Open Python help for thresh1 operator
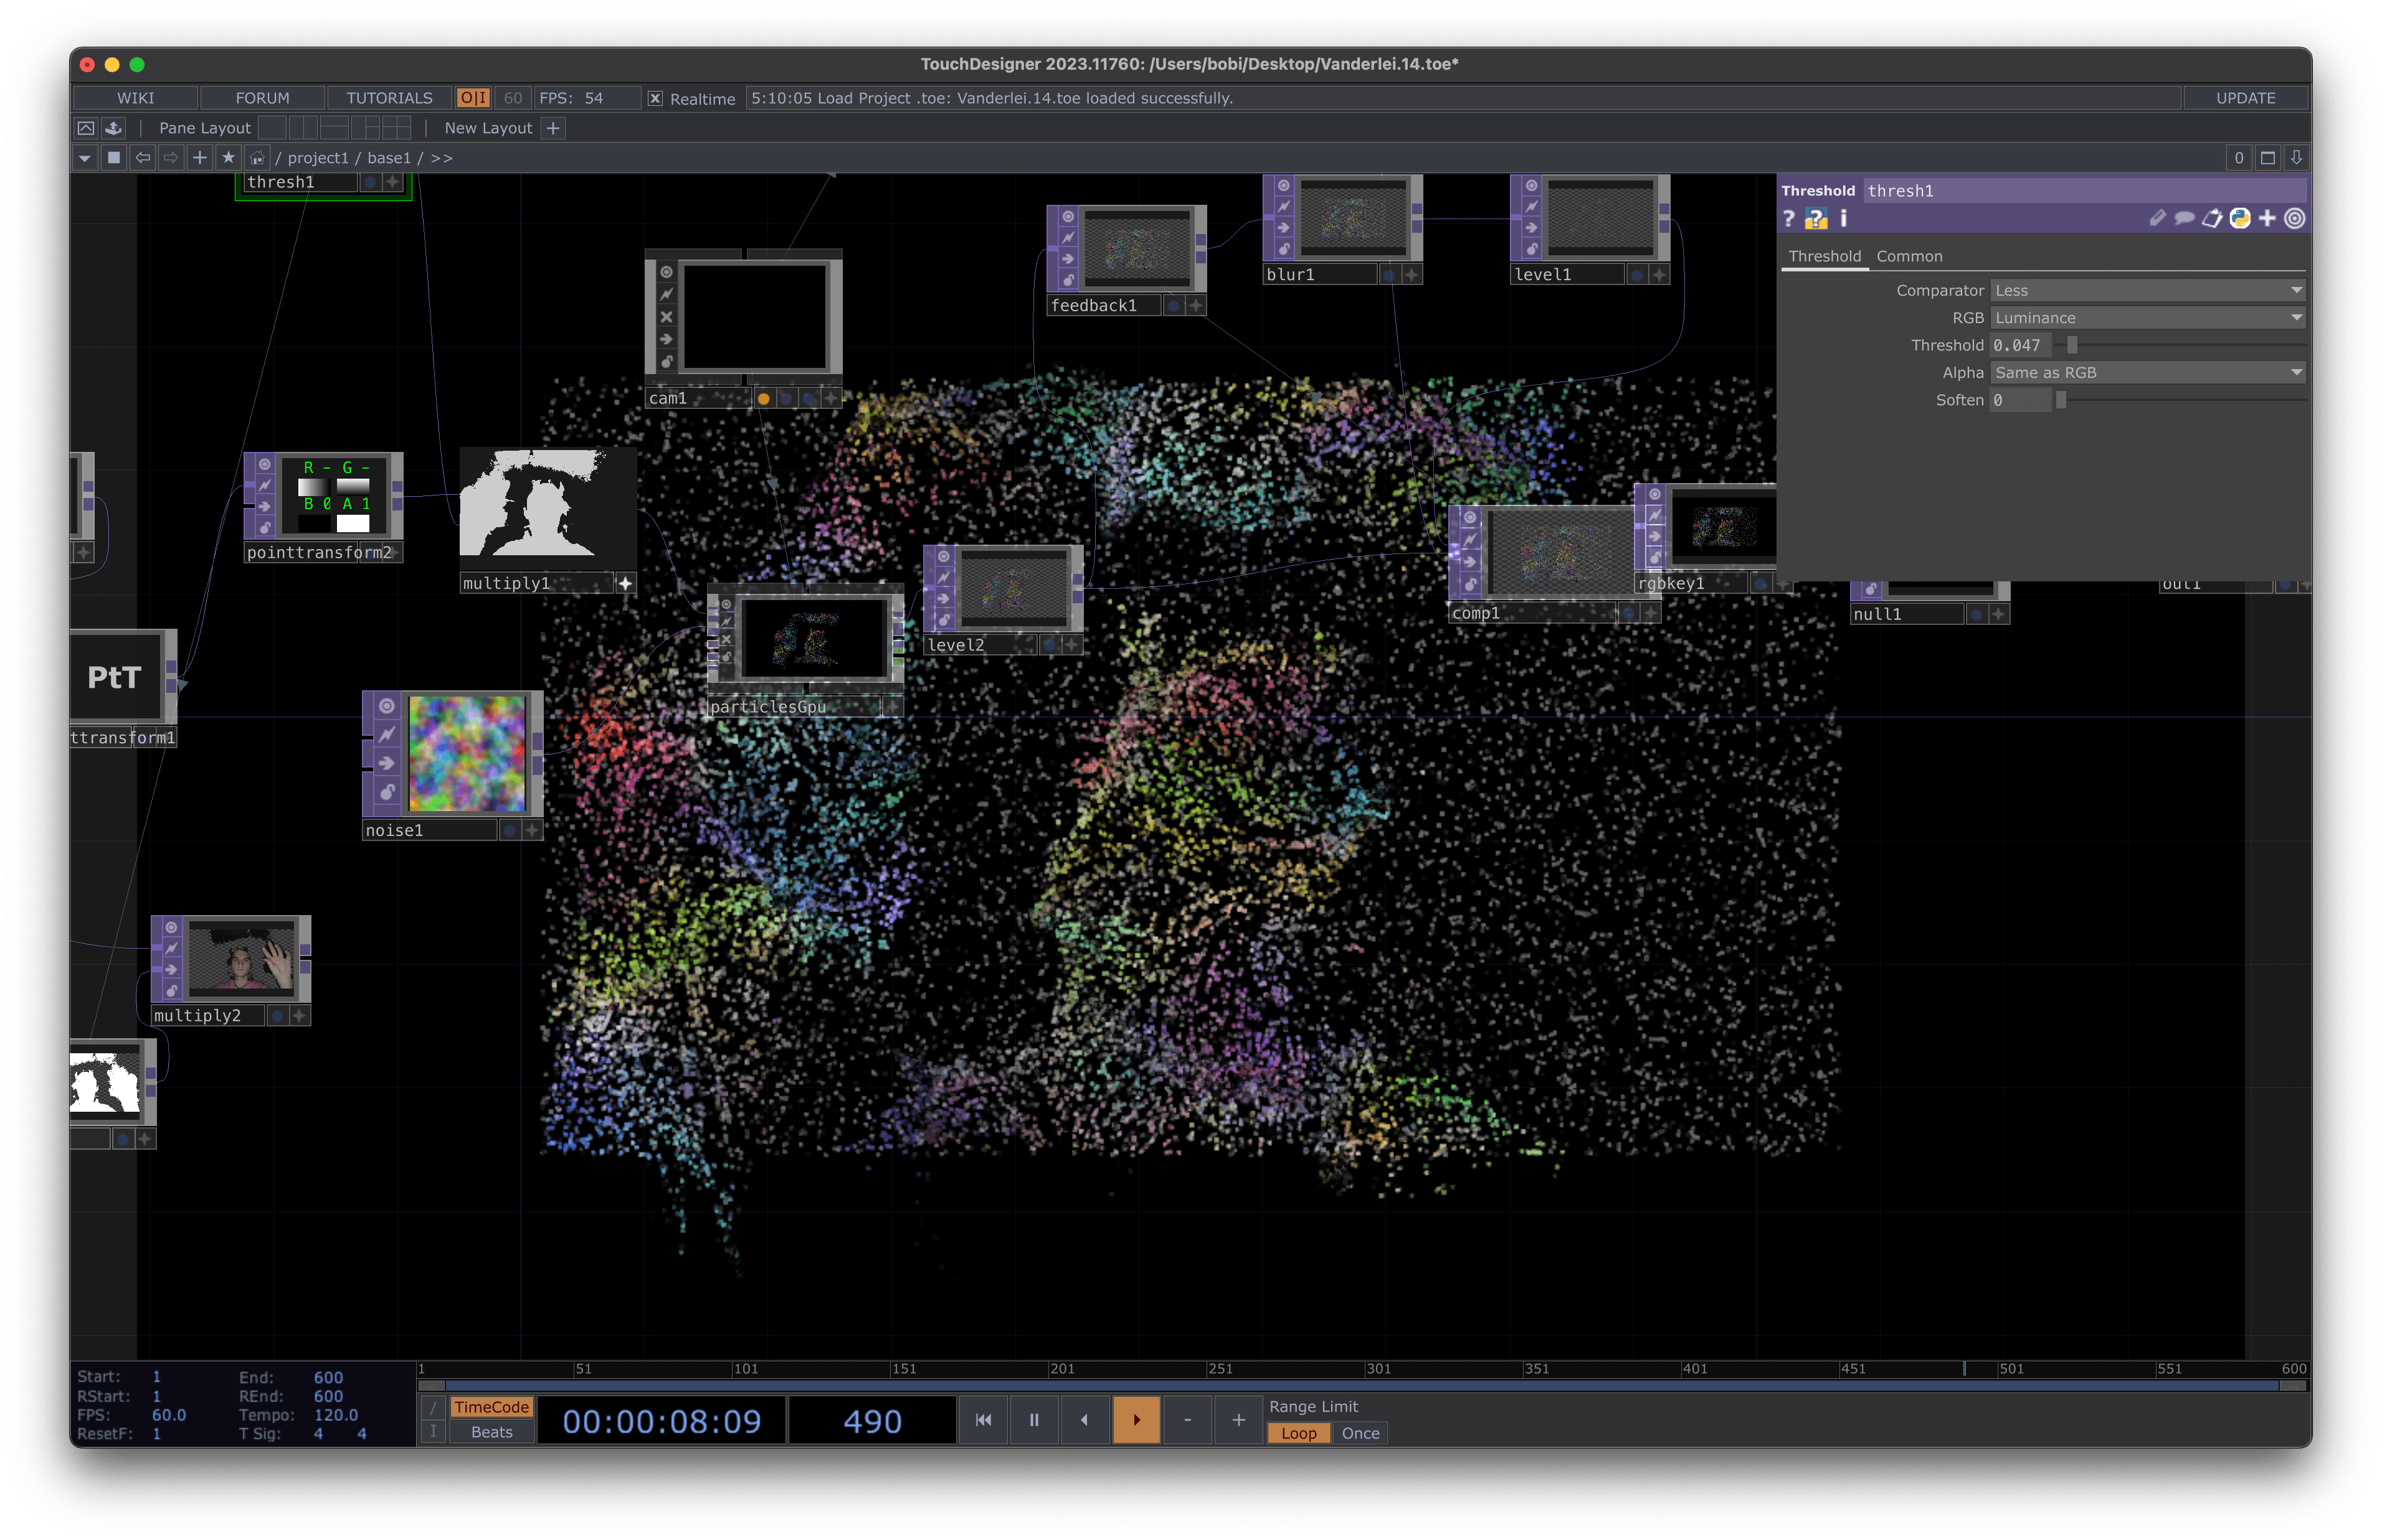 pyautogui.click(x=1817, y=218)
